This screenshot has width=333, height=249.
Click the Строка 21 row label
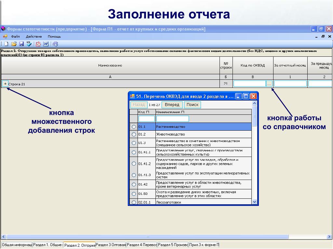(x=17, y=84)
